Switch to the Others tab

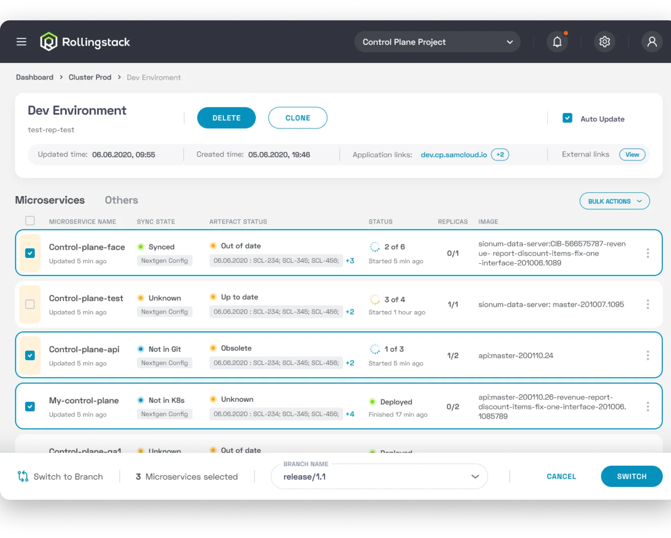point(121,200)
